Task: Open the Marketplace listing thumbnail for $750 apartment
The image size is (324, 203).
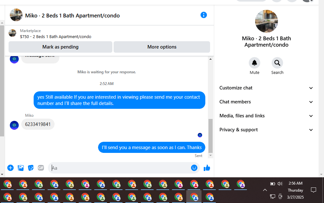Action: pos(12,33)
